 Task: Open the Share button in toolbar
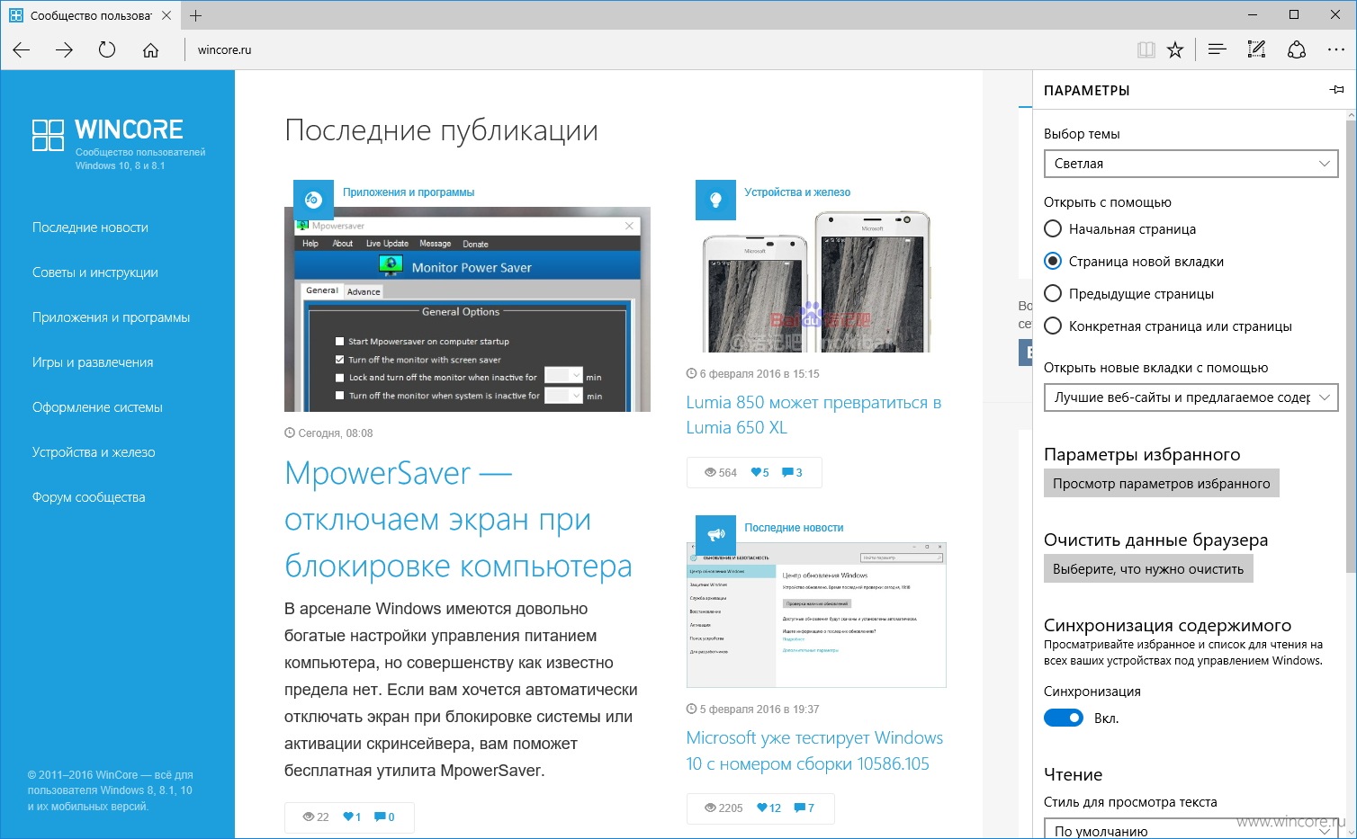pyautogui.click(x=1296, y=50)
